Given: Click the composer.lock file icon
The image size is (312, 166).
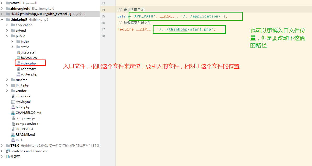Looking at the screenshot, I should pos(13,124).
